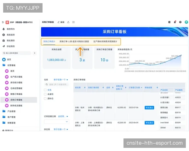
Task: Collapse the sidebar with the hamburger icon
Action: click(x=3, y=22)
